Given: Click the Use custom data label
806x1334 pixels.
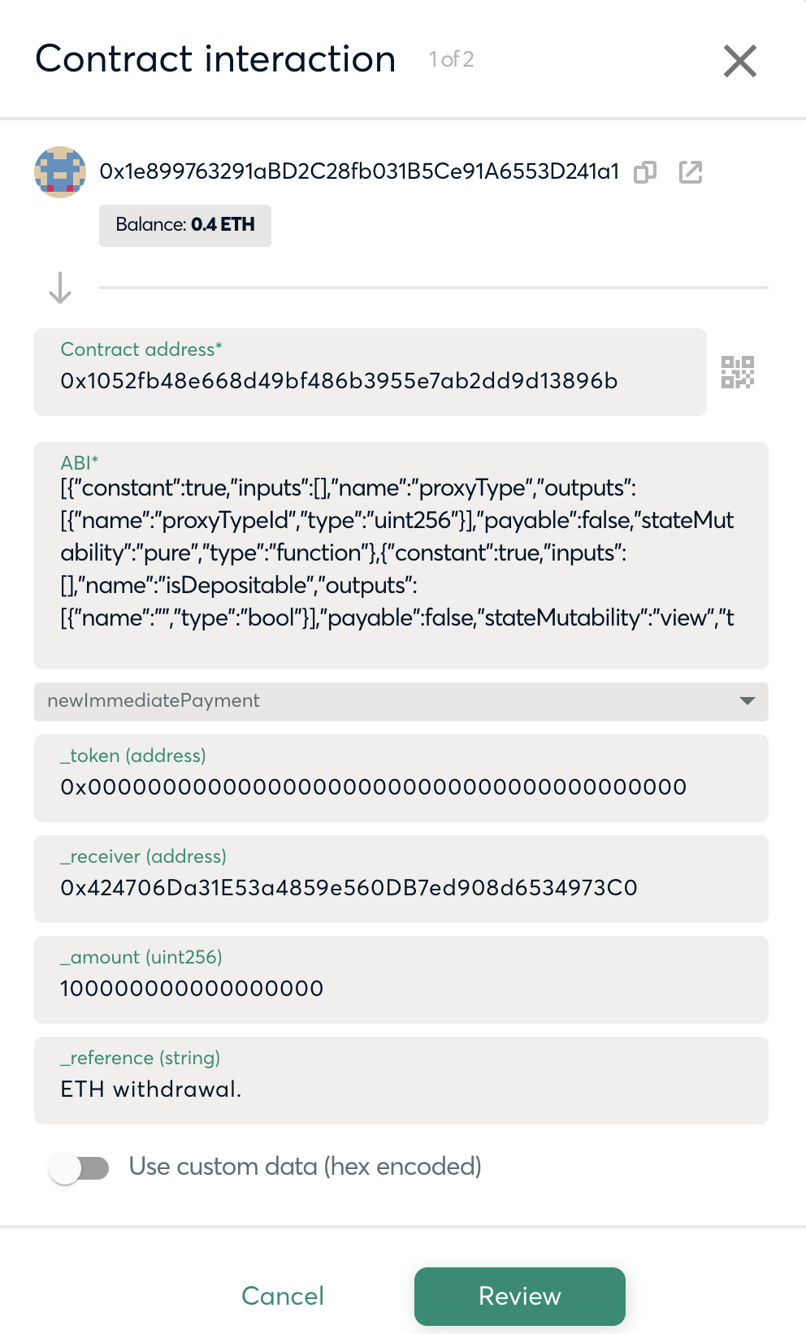Looking at the screenshot, I should click(305, 1167).
